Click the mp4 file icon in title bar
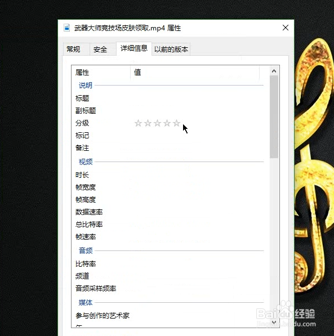Viewport: 334px width, 336px height. (67, 28)
